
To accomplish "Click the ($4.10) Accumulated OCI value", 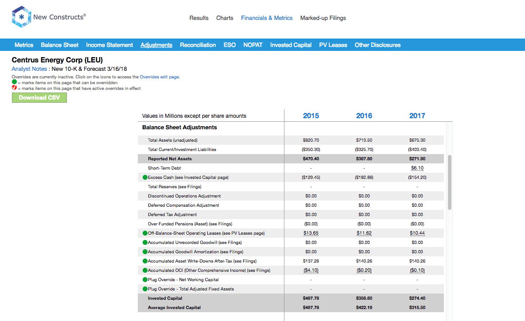I will (x=311, y=271).
